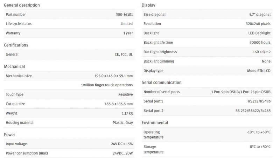The image size is (280, 158).
Task: Click the Life cycle status row
Action: (x=69, y=24)
